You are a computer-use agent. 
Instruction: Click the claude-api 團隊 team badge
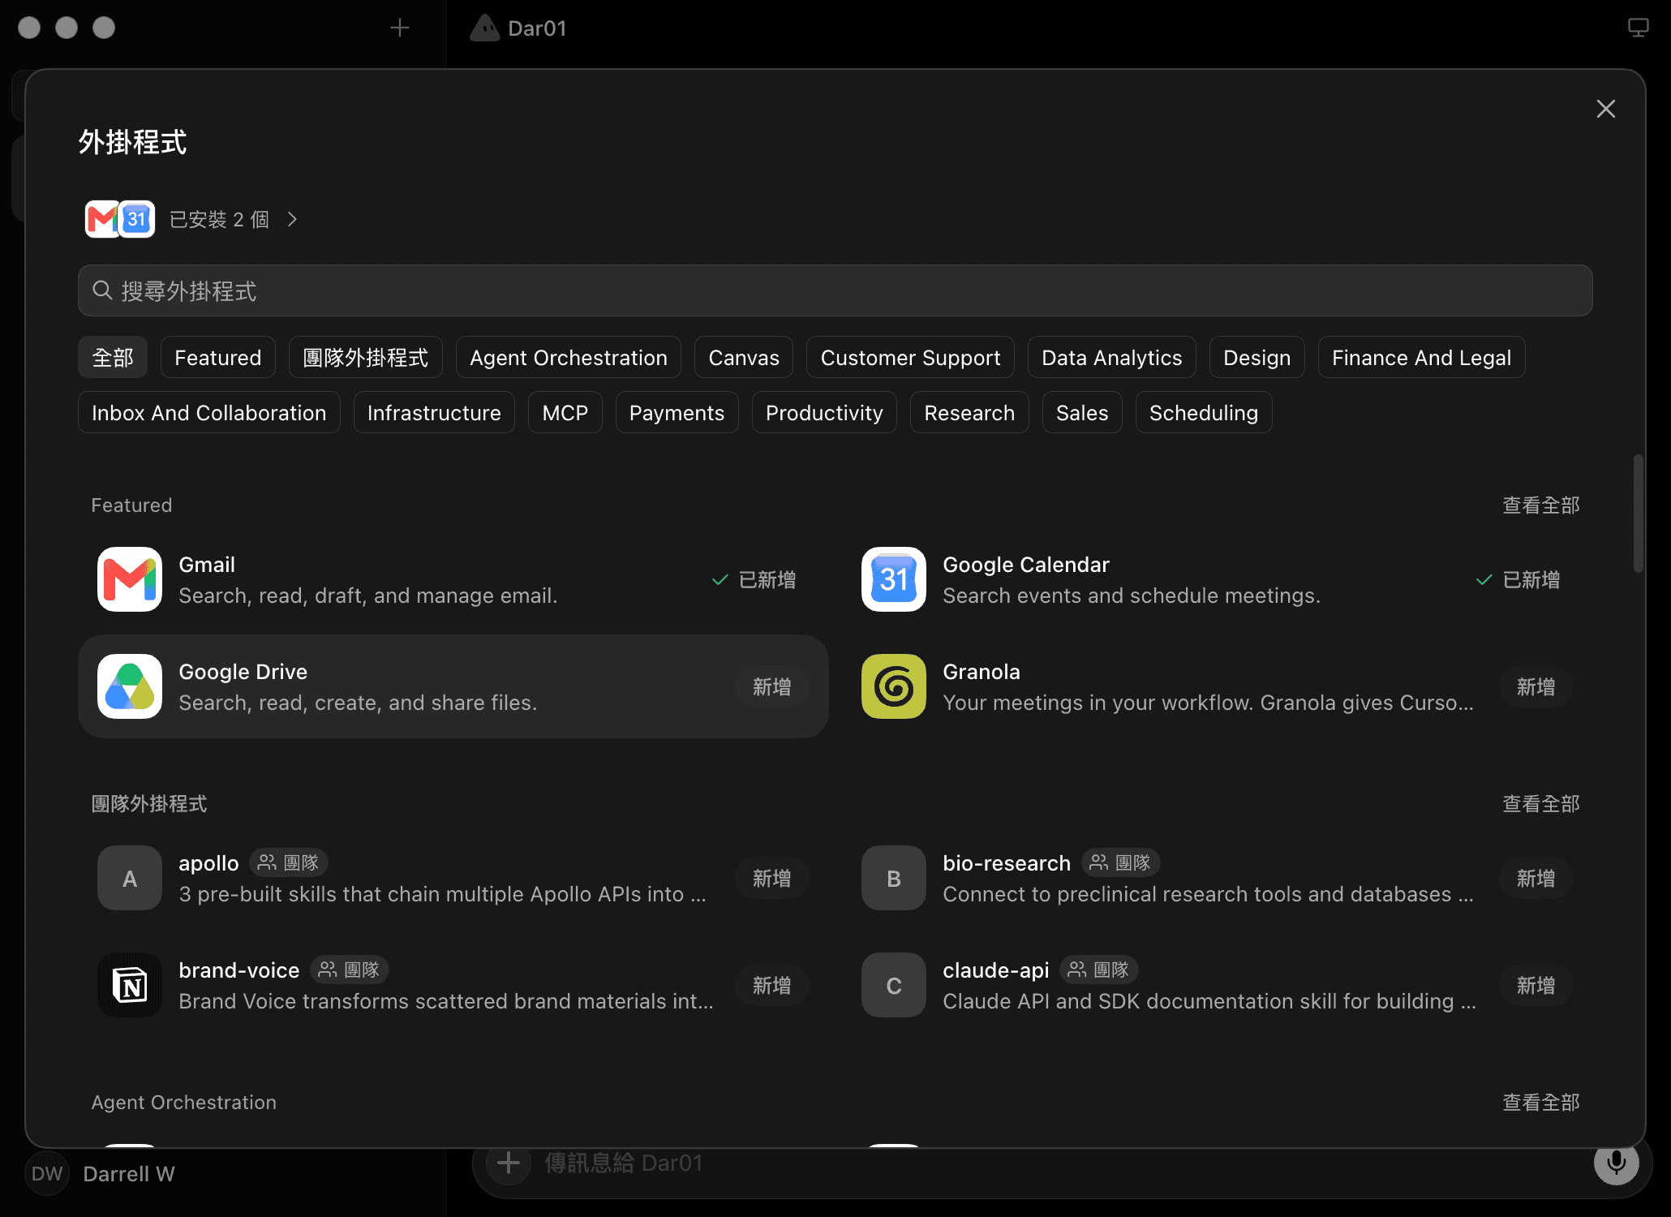pyautogui.click(x=1099, y=970)
